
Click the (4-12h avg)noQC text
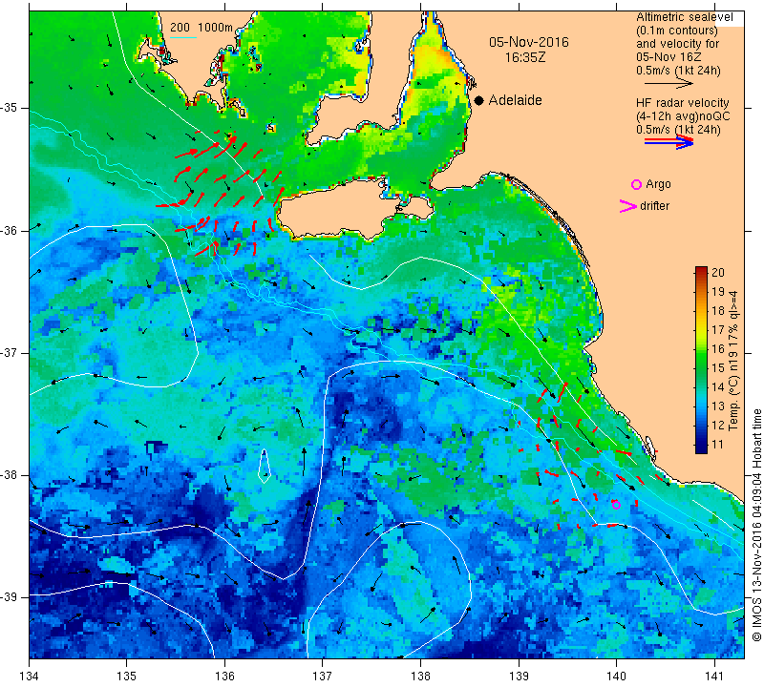[683, 116]
